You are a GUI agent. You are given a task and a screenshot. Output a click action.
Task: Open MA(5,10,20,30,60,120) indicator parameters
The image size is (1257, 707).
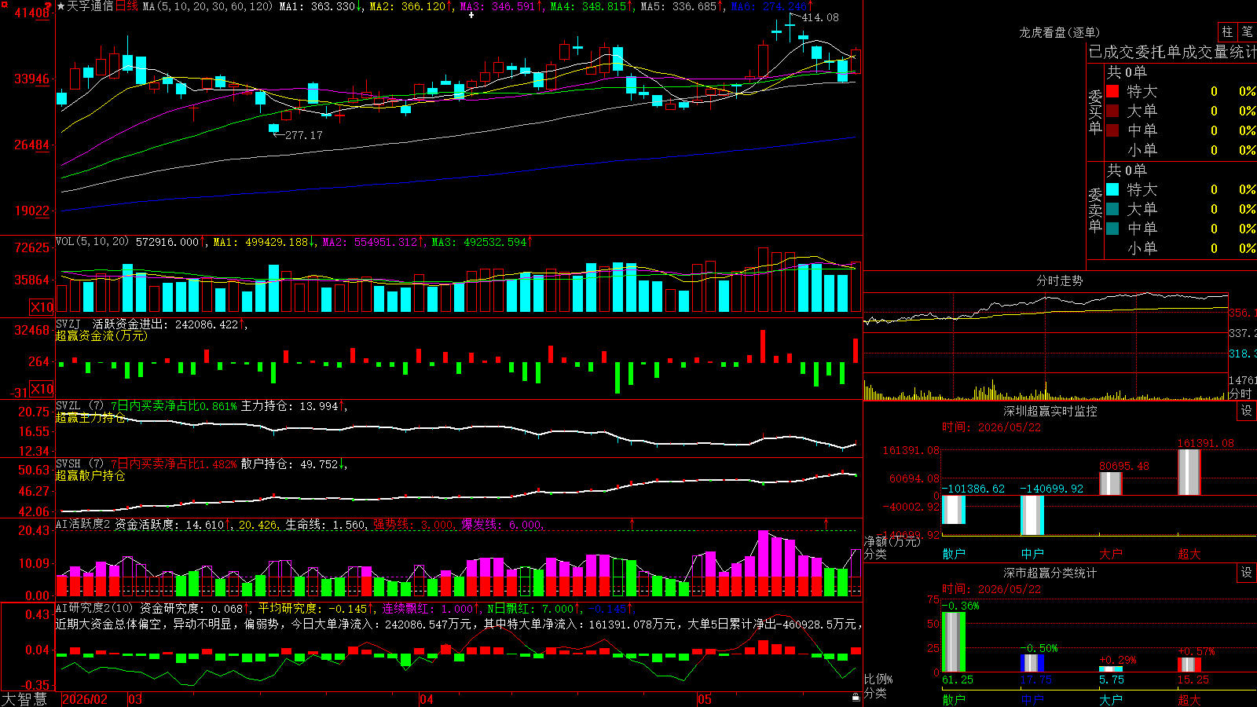click(x=207, y=6)
